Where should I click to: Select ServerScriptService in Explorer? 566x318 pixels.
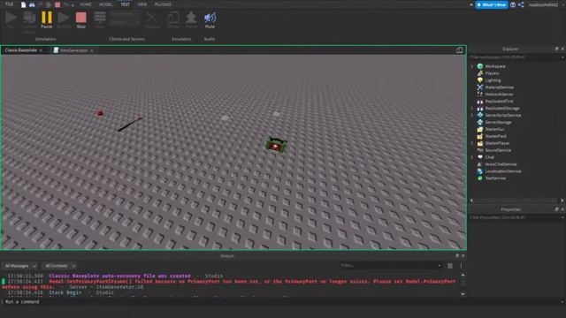click(503, 116)
